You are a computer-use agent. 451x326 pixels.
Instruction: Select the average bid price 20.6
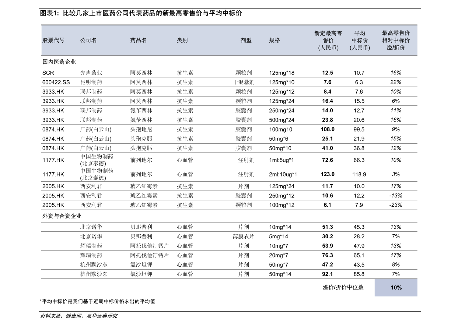[x=359, y=120]
